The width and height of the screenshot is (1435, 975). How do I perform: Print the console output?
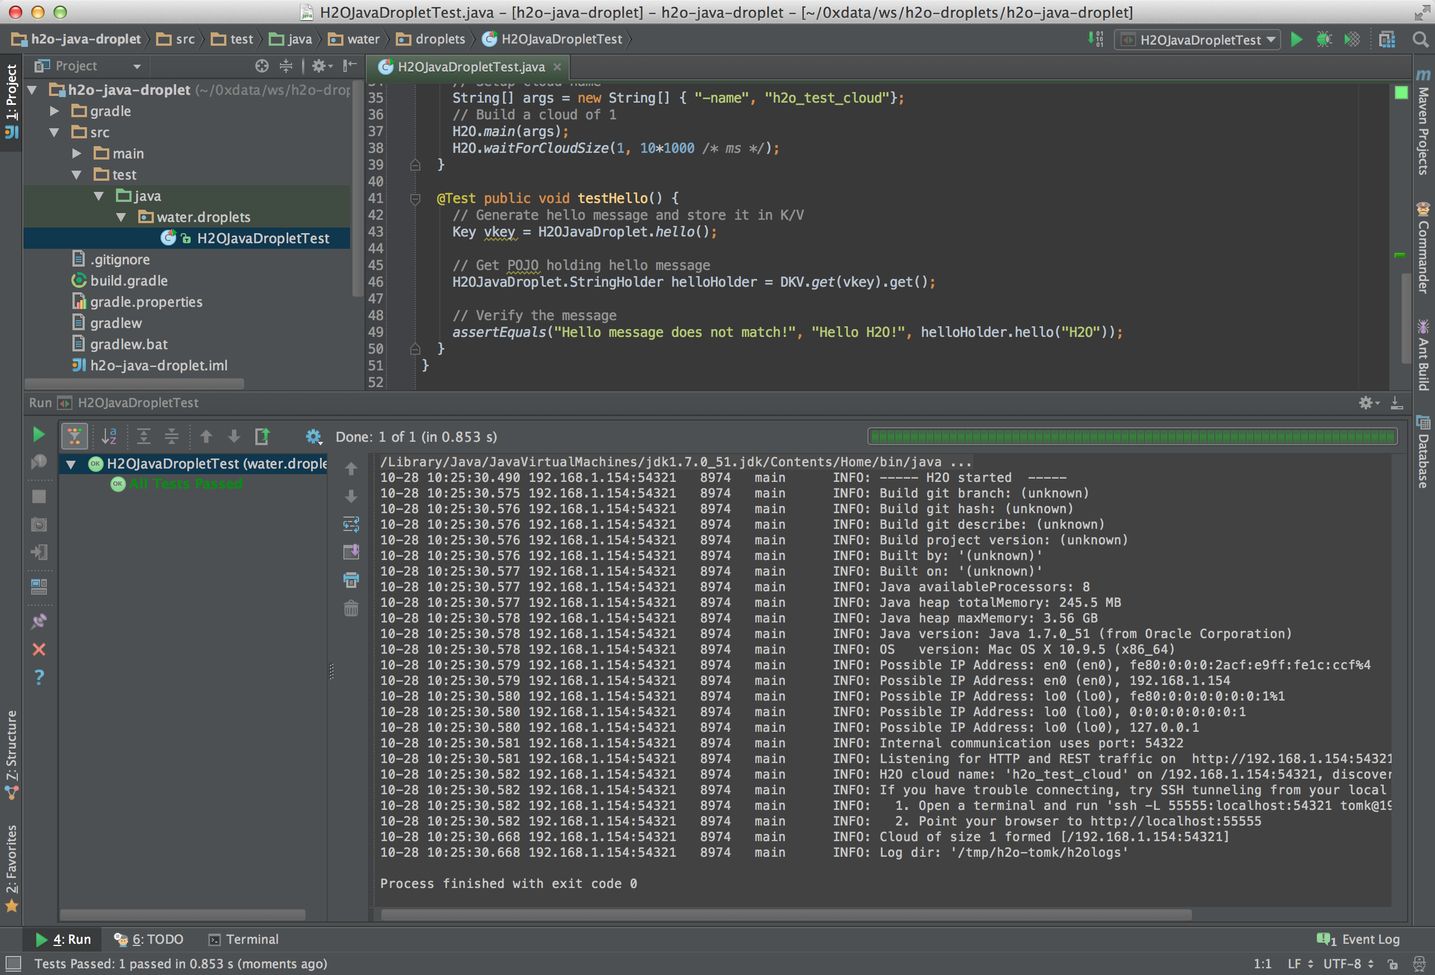click(351, 580)
